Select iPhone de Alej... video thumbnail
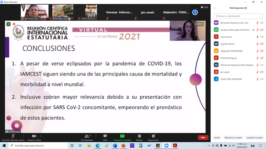266x149 pixels. point(63,12)
